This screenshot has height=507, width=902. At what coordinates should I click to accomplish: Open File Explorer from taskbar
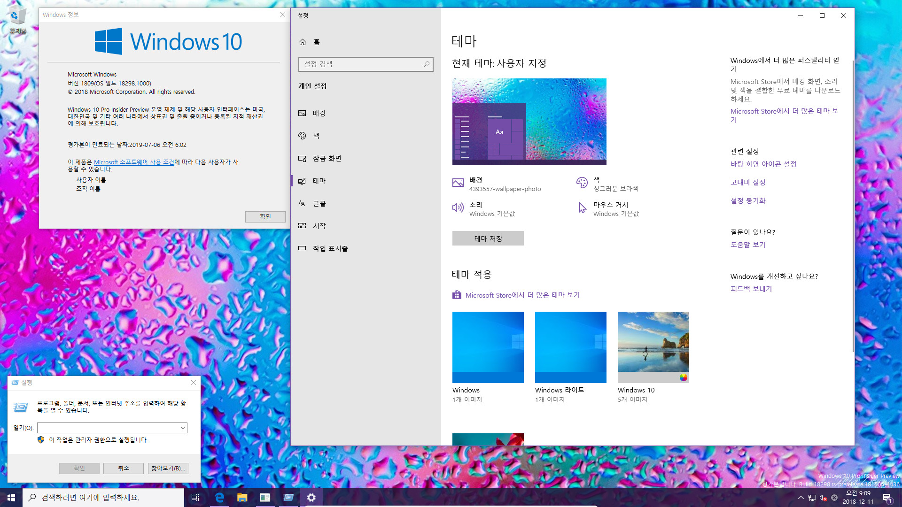click(242, 498)
